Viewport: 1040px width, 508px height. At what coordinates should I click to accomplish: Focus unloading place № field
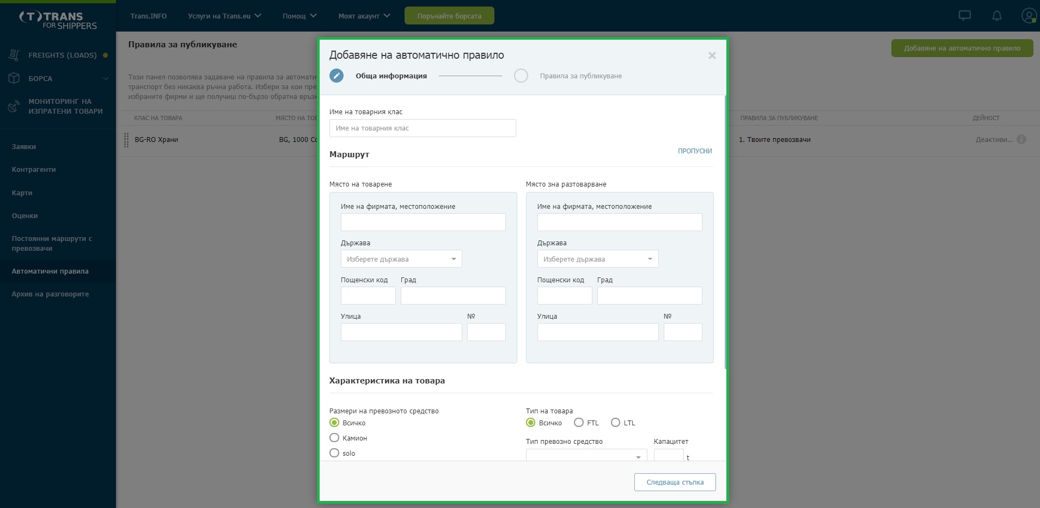683,332
